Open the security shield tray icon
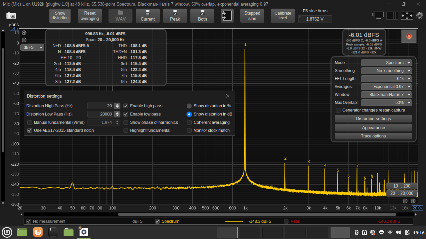The height and width of the screenshot is (239, 426). tap(373, 232)
